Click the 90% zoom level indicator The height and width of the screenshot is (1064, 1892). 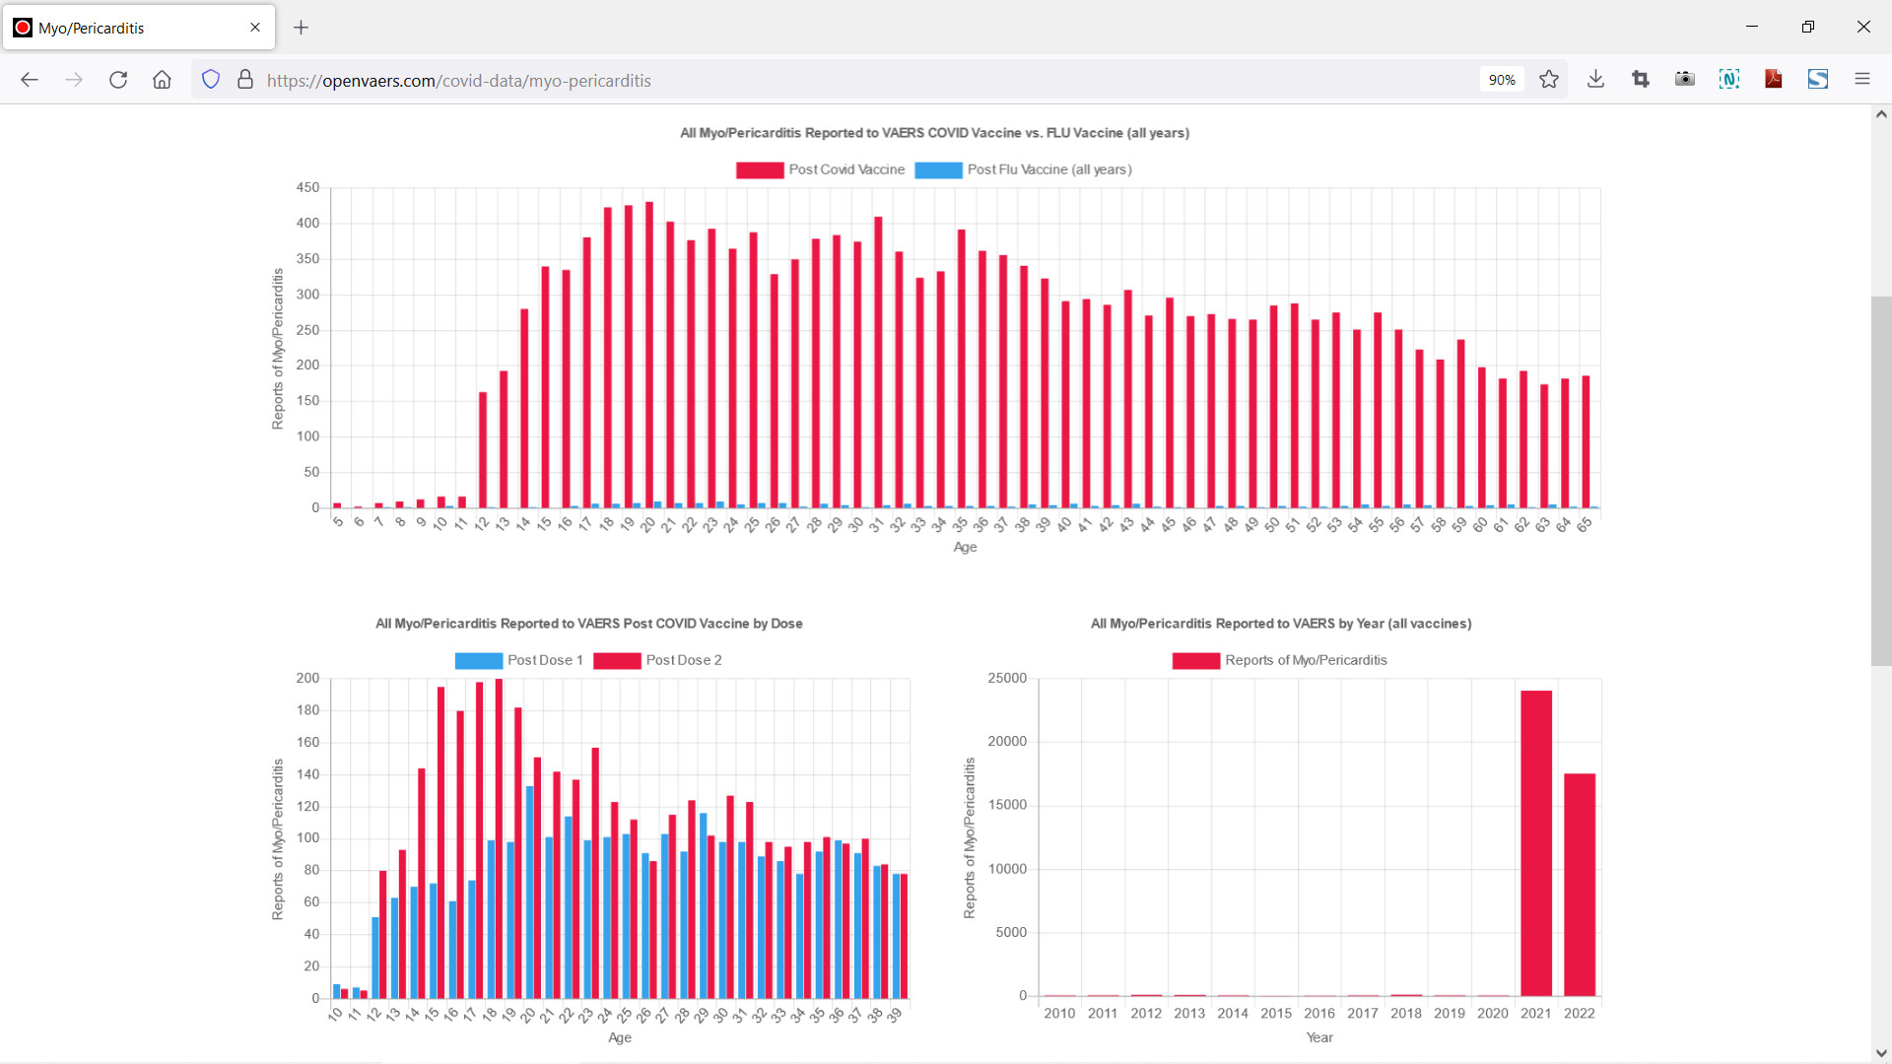pyautogui.click(x=1501, y=80)
